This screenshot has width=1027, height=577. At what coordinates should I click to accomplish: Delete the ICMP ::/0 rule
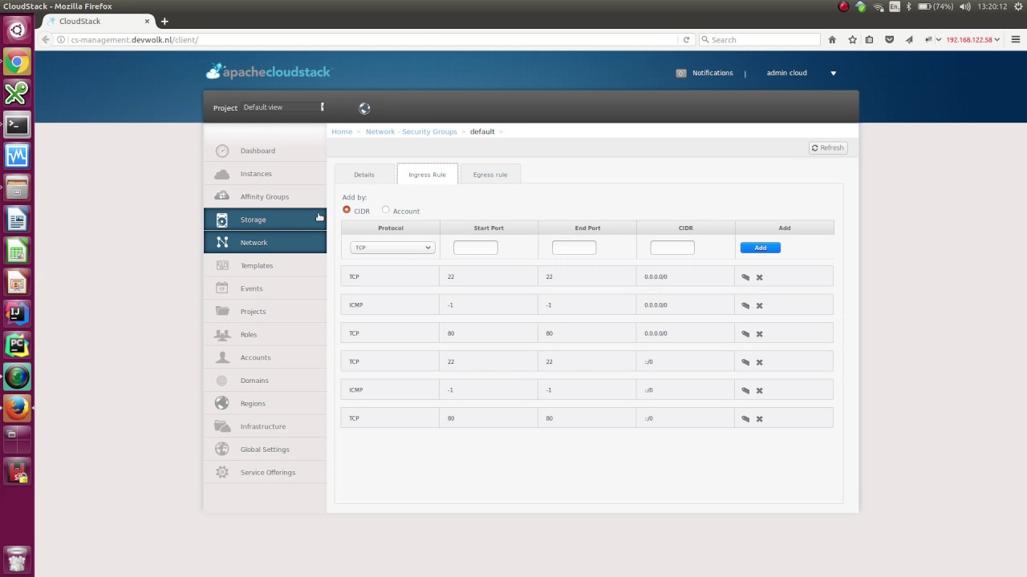click(759, 390)
